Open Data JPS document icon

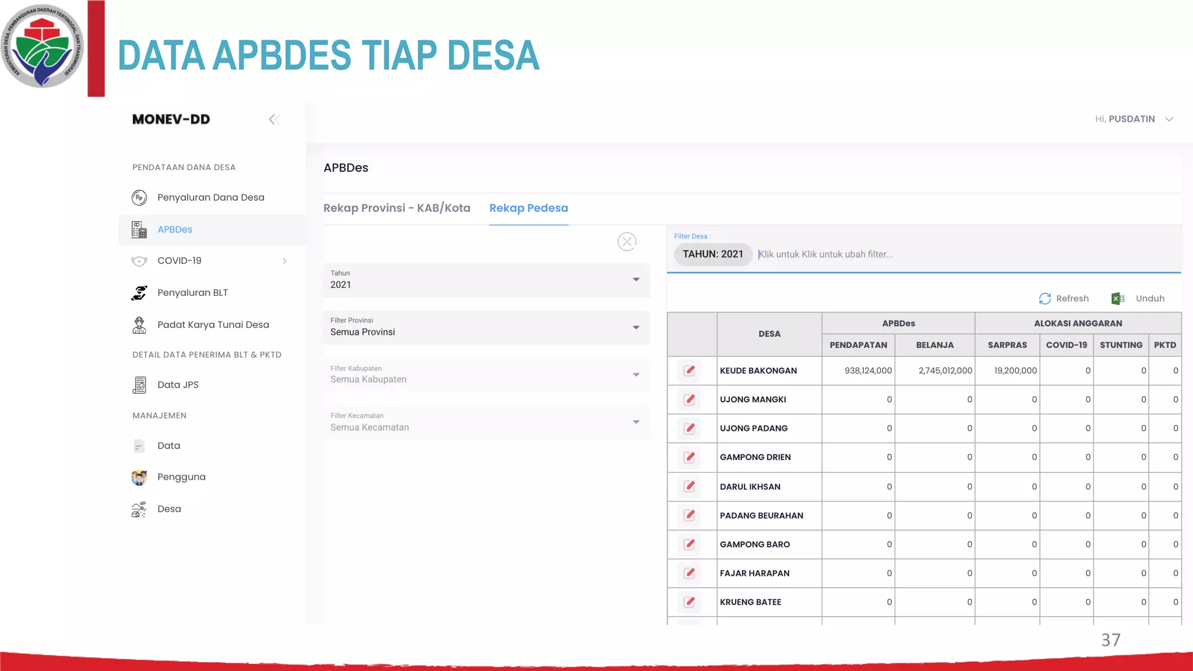coord(139,385)
